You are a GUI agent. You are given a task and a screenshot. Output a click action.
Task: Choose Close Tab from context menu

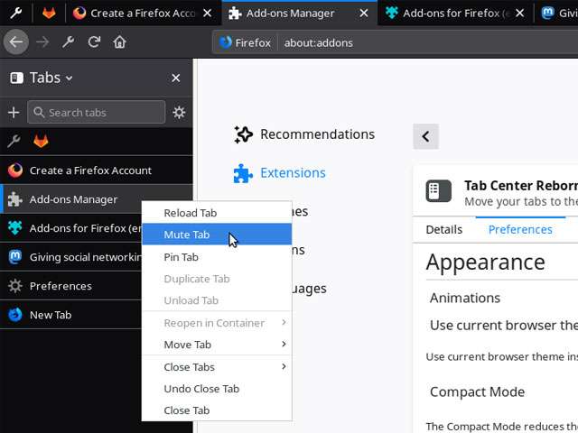(x=217, y=410)
